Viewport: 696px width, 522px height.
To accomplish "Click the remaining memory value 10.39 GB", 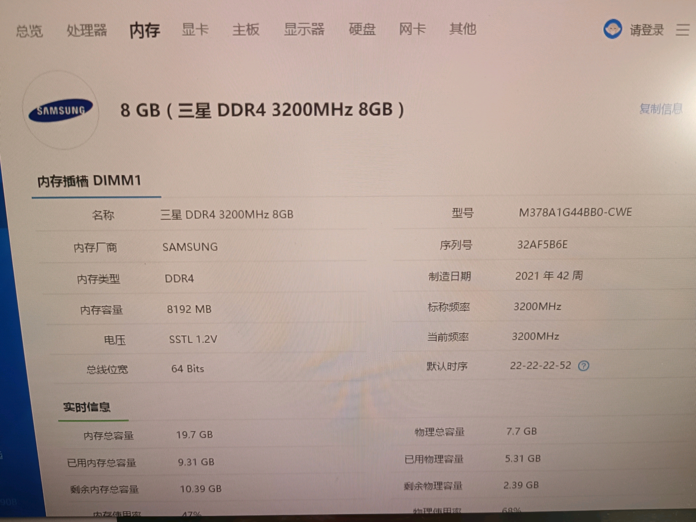I will click(200, 489).
